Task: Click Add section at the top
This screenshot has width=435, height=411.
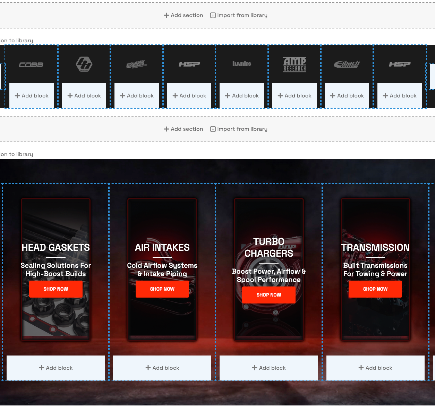Action: 184,15
